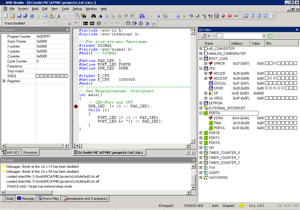Open a file using the folder icon
Screen dimensions: 300x210
click(12, 16)
